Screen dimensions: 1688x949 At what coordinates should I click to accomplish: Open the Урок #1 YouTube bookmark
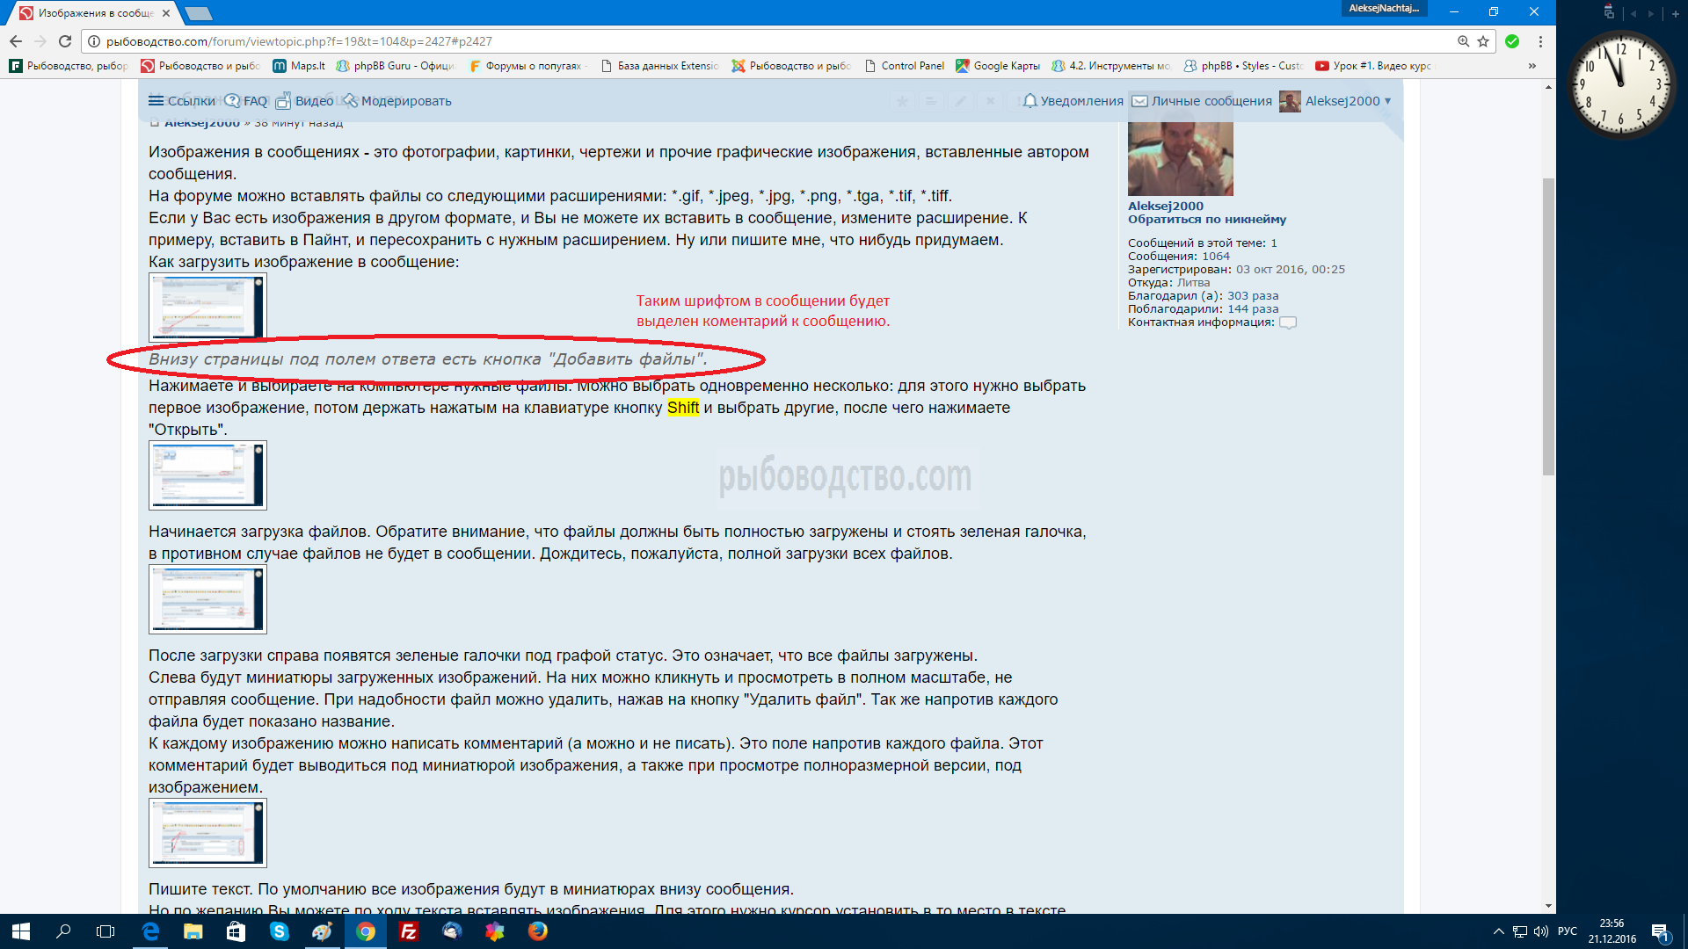coord(1373,66)
